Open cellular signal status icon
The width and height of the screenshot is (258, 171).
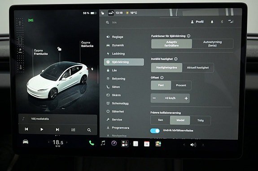[231, 21]
